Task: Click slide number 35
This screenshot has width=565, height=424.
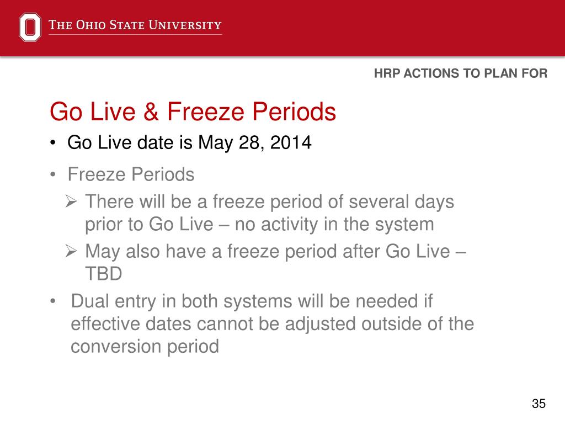Action: 539,404
